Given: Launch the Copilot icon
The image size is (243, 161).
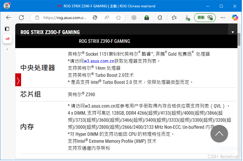Looking at the screenshot, I should click(235, 18).
